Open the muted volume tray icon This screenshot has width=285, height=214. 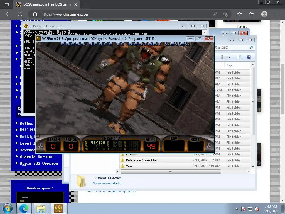[x=257, y=209]
